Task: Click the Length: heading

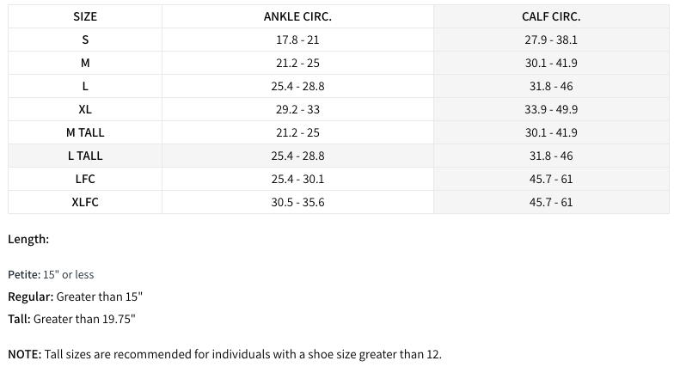Action: click(28, 240)
